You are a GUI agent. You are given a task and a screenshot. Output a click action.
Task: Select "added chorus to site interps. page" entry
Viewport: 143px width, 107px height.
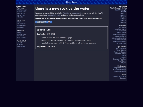click(57, 38)
